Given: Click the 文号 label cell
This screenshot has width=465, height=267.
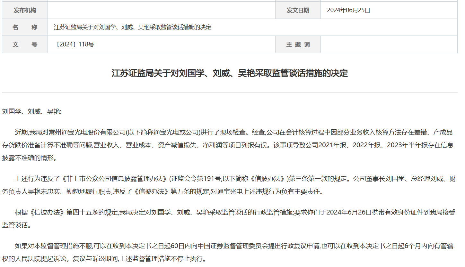Looking at the screenshot, I should tap(25, 44).
